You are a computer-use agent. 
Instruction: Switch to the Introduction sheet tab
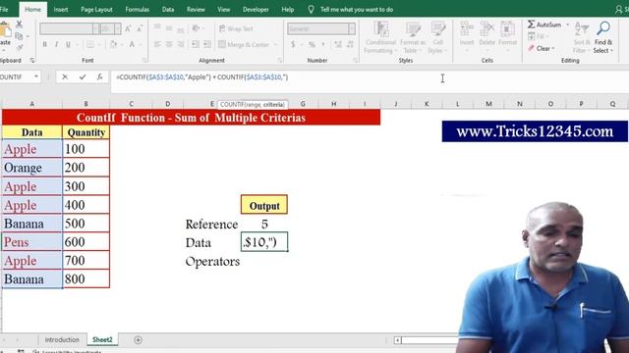pyautogui.click(x=62, y=340)
